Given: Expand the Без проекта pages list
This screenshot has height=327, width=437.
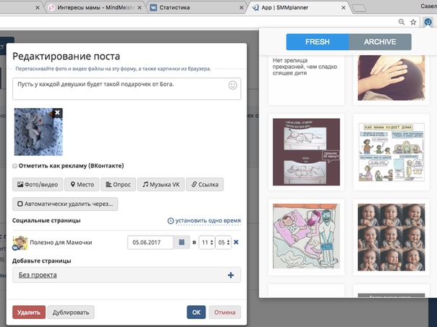Looking at the screenshot, I should 127,275.
